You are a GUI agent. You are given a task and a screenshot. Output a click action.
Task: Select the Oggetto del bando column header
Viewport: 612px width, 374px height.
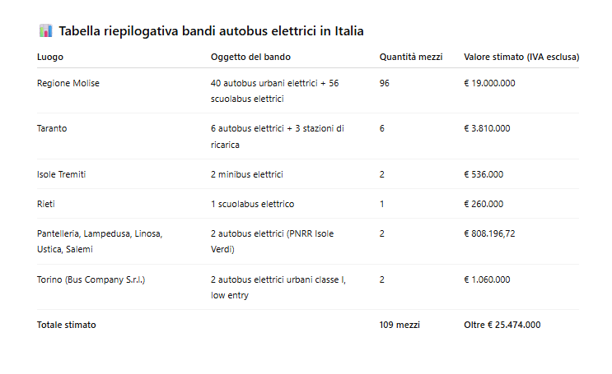click(250, 57)
